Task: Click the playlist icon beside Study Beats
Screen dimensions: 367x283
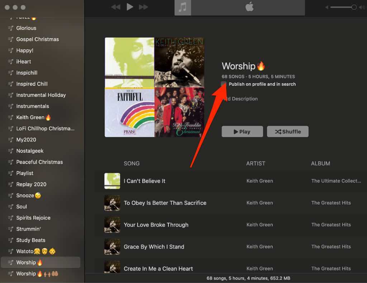Action: click(x=11, y=240)
